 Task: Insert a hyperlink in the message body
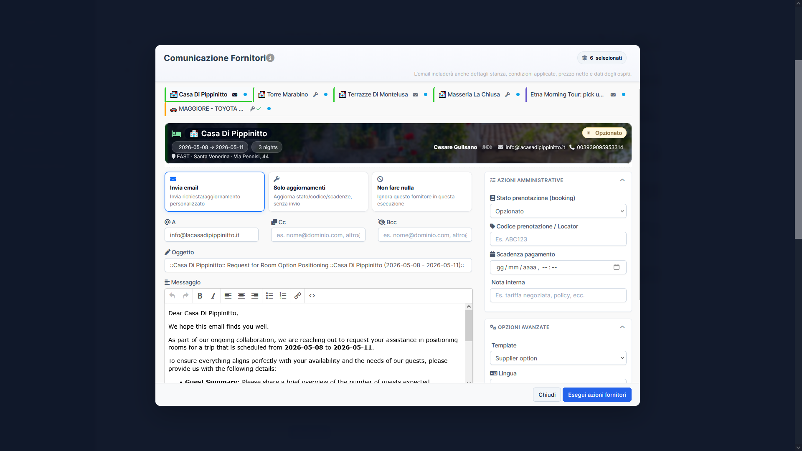coord(297,296)
